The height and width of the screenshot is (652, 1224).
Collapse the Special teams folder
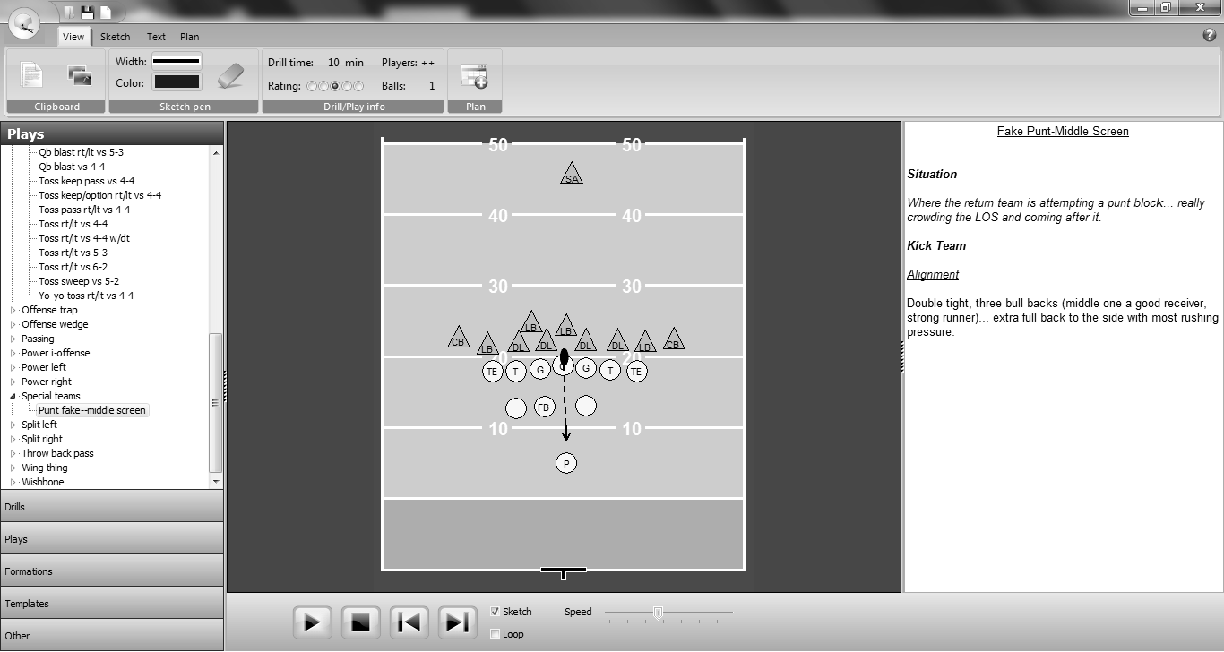click(x=13, y=396)
